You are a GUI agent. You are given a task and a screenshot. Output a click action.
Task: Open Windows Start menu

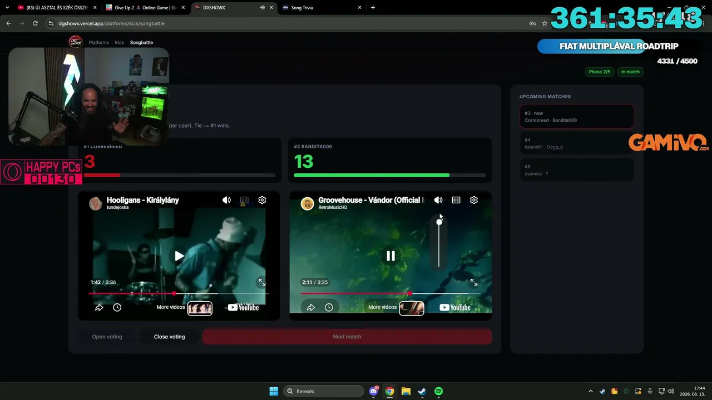[x=274, y=391]
